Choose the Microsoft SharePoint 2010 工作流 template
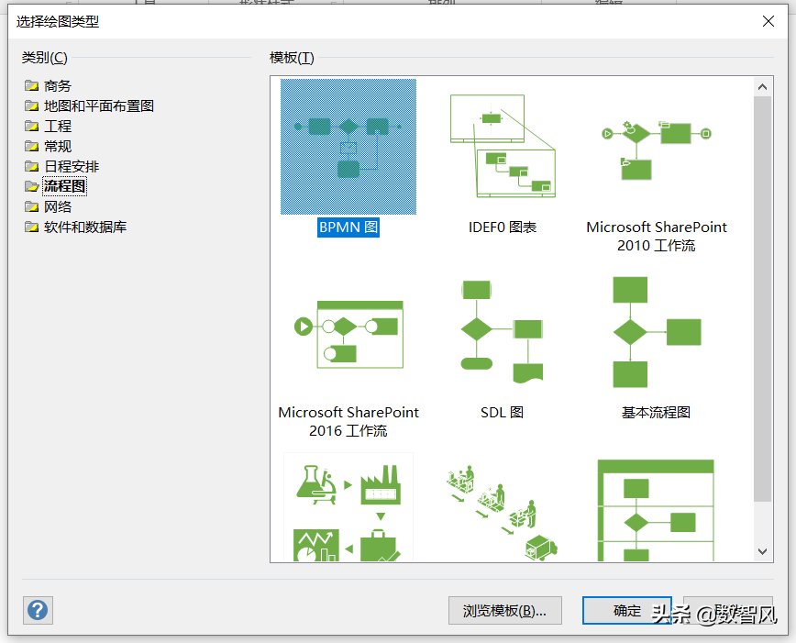 [x=657, y=147]
